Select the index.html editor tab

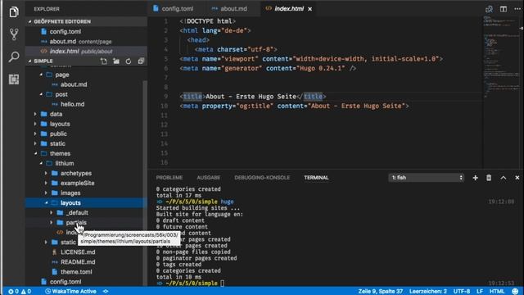tap(289, 9)
